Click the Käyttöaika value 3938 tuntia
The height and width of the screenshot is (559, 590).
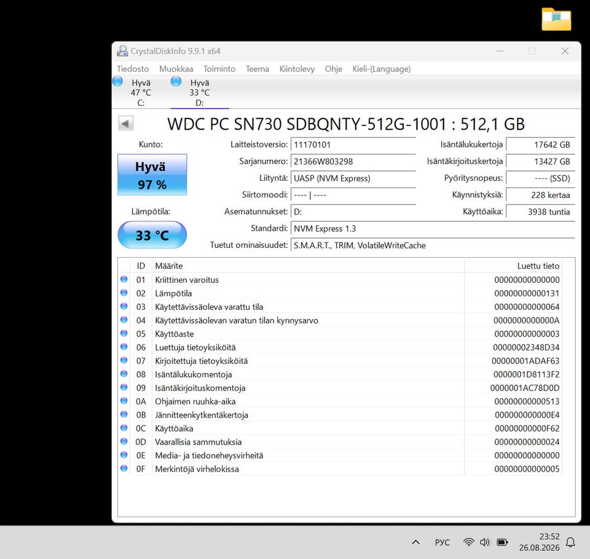540,212
